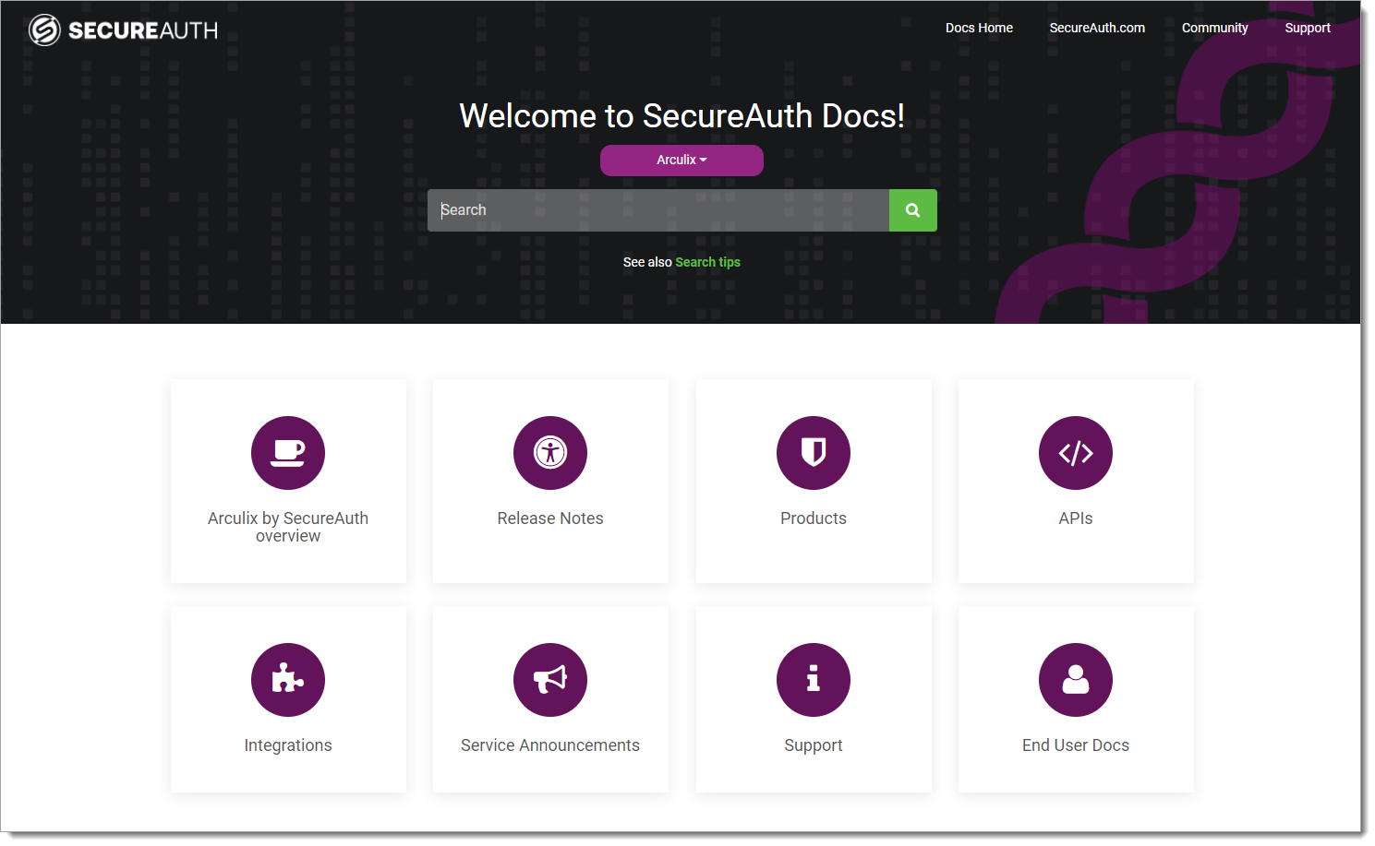
Task: Click the Support link in the header
Action: coord(1307,28)
